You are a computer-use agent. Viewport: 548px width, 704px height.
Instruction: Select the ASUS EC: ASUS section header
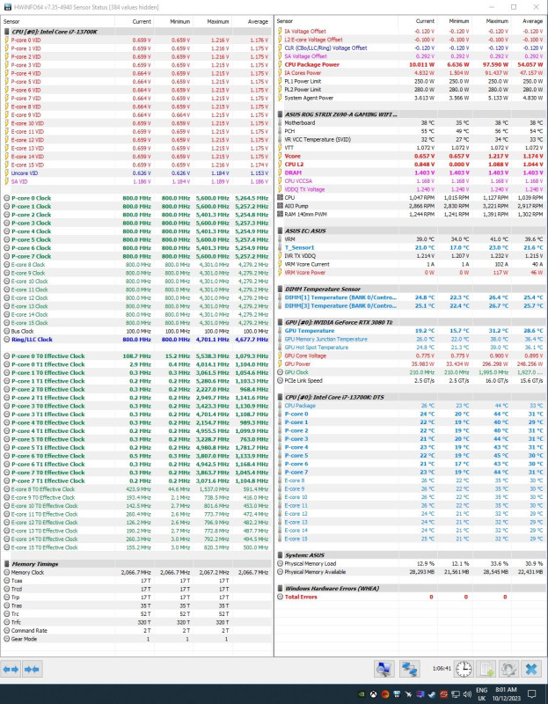tap(410, 231)
